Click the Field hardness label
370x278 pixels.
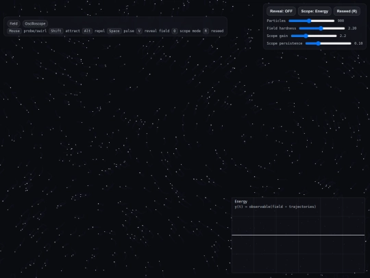pos(282,28)
